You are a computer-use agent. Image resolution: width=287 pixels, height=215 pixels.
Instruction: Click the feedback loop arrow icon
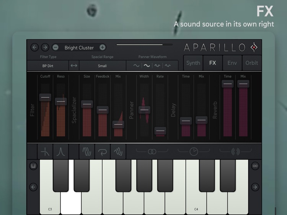[103, 151]
